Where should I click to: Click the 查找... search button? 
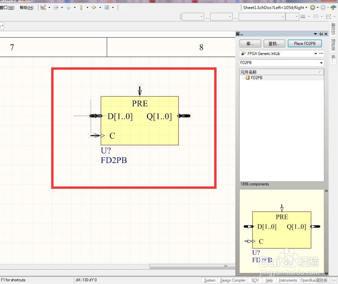click(x=274, y=44)
